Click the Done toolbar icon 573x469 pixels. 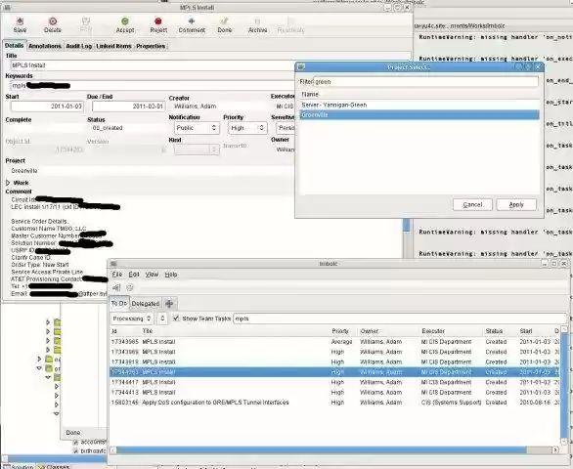pyautogui.click(x=224, y=21)
